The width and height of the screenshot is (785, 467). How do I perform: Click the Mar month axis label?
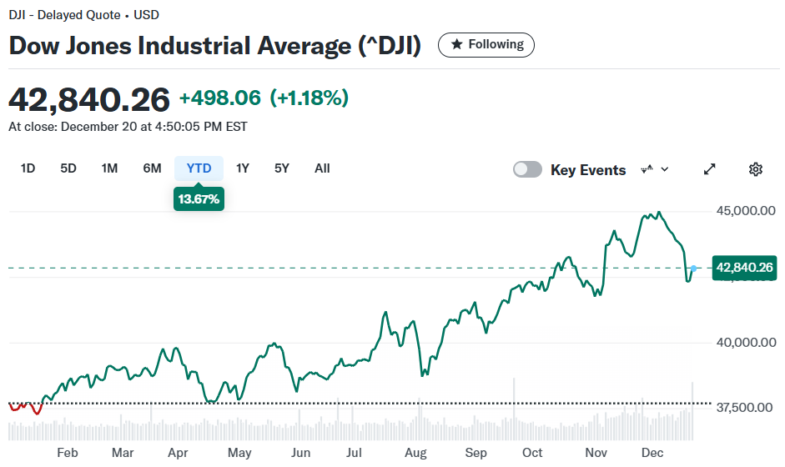pyautogui.click(x=123, y=453)
